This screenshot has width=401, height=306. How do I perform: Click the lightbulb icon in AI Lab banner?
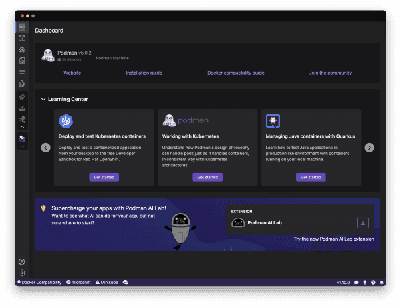(43, 208)
